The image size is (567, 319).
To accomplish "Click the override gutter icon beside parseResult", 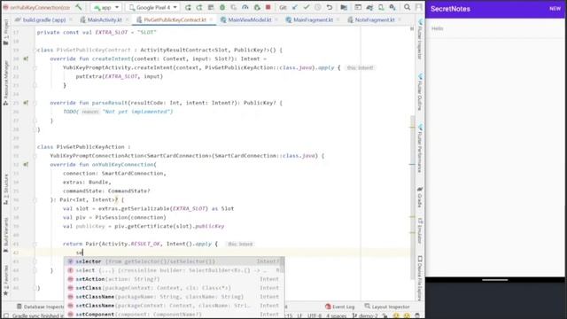I will click(x=26, y=103).
